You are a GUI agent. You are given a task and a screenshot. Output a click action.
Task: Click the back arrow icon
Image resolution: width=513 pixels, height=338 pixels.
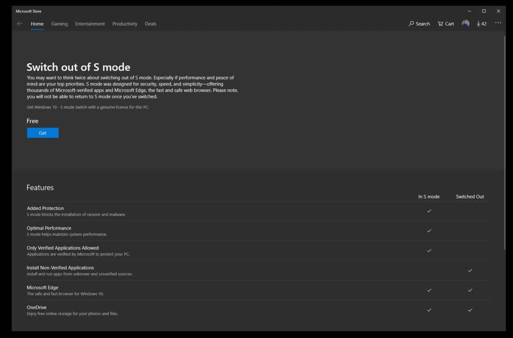pyautogui.click(x=19, y=24)
